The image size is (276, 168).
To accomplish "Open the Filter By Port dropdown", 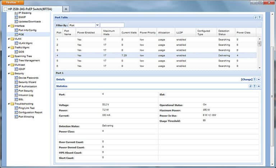I will tap(97, 25).
